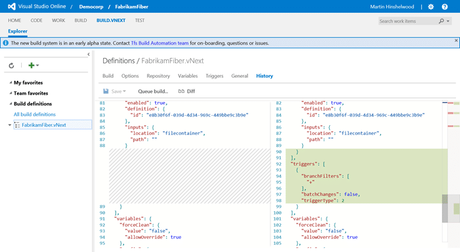This screenshot has width=460, height=252.
Task: Open the FabrikamFiber.vNext item dropdown arrow
Action: pos(10,125)
